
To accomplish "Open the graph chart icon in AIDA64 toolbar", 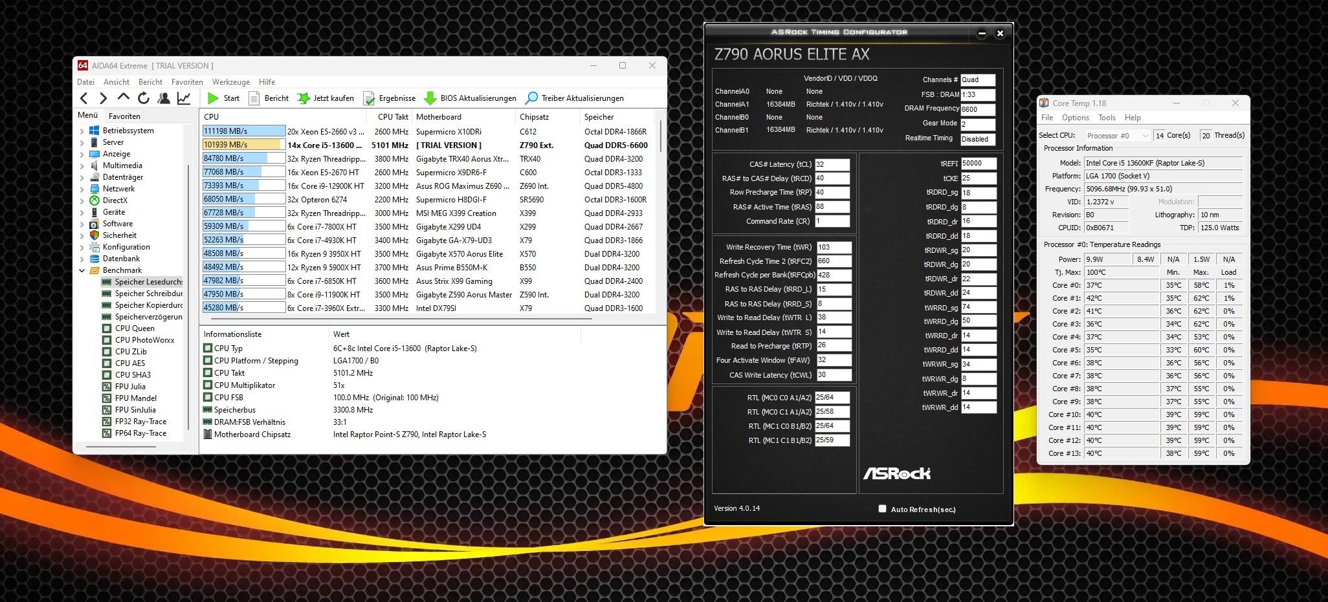I will coord(184,98).
